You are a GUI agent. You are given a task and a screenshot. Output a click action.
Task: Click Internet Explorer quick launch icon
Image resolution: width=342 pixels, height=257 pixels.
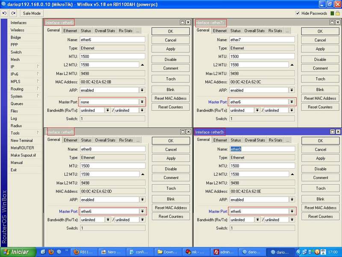[x=43, y=252]
